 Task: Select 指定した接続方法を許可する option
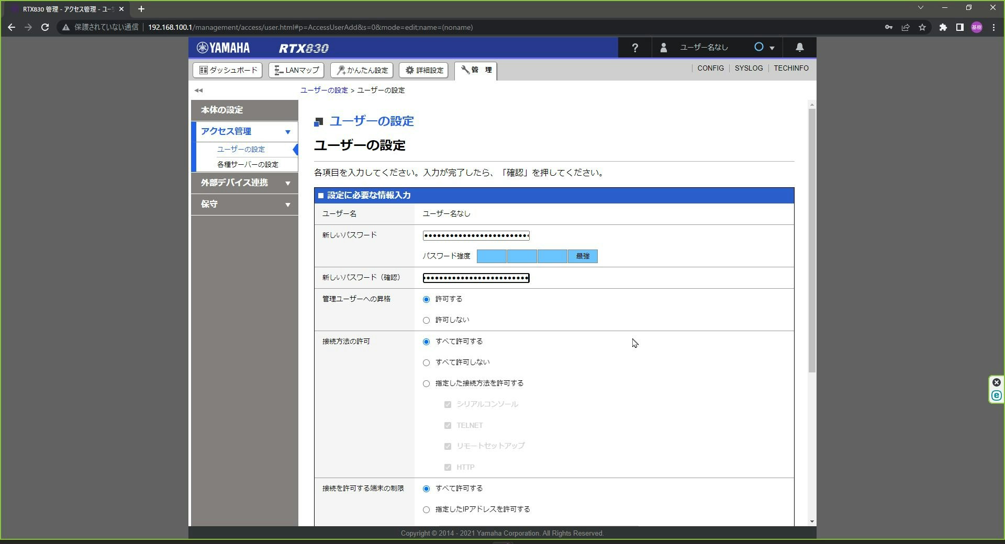(x=426, y=384)
